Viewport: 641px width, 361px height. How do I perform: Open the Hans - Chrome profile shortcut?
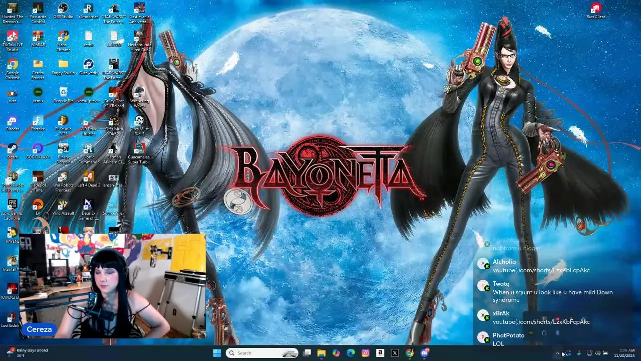pos(63,41)
